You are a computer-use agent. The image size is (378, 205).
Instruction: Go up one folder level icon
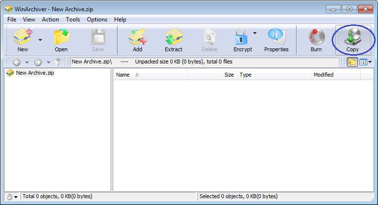58,62
